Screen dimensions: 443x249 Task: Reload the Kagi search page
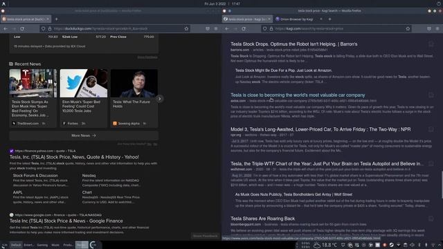point(244,29)
